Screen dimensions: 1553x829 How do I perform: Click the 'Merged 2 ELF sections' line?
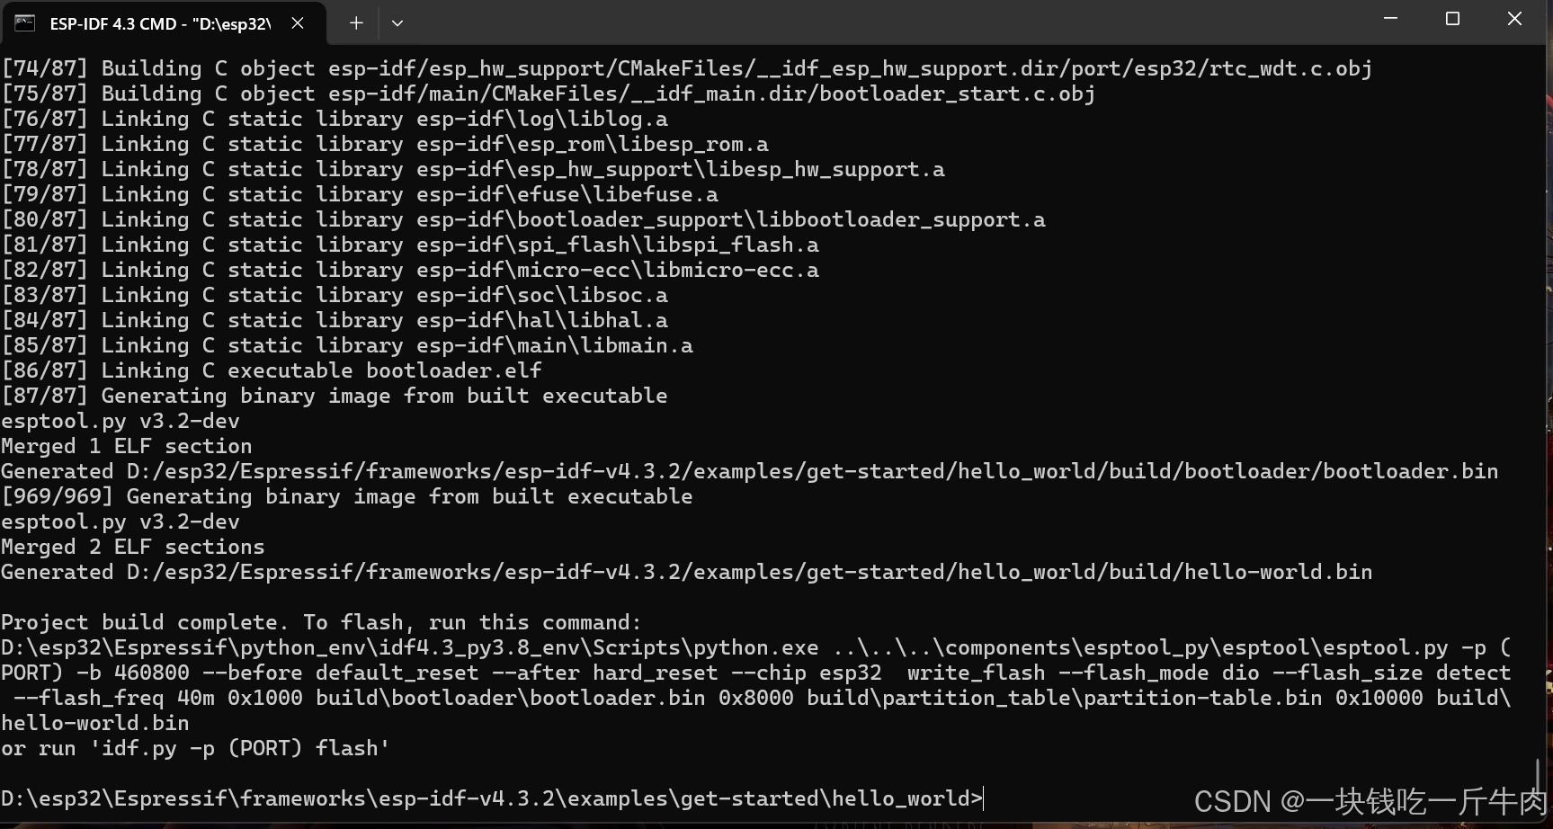point(131,547)
